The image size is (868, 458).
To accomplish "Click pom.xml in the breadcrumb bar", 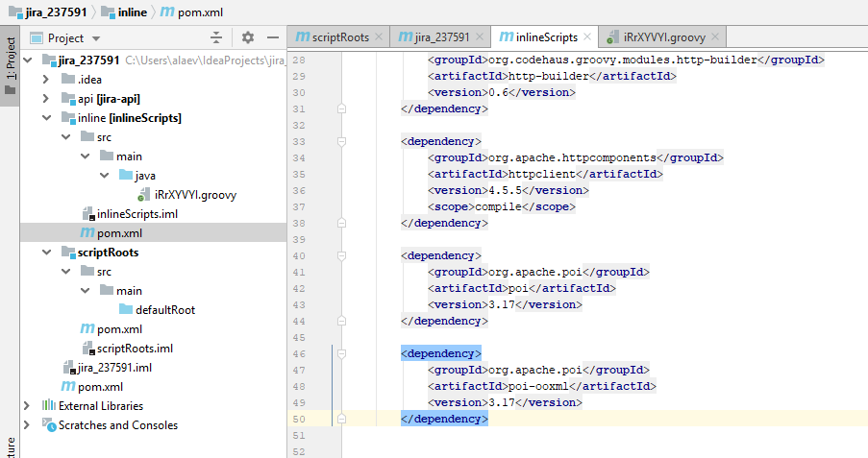I will click(x=191, y=12).
